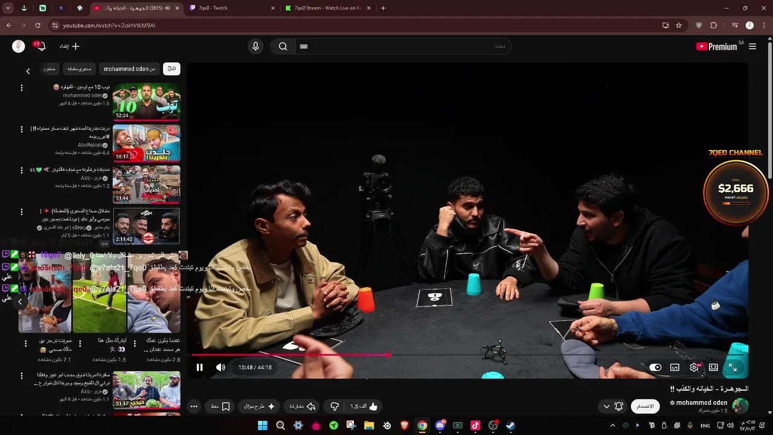
Task: Open YouTube notifications bell
Action: [x=40, y=47]
